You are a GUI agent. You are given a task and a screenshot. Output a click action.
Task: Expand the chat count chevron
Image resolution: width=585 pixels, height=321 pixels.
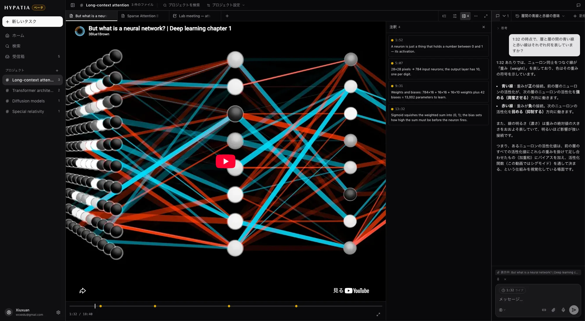(506, 16)
